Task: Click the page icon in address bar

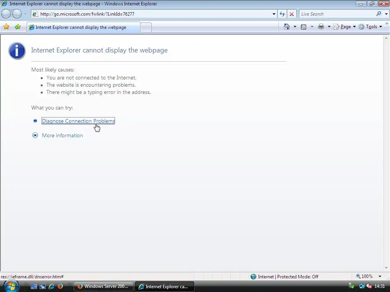Action: (35, 14)
